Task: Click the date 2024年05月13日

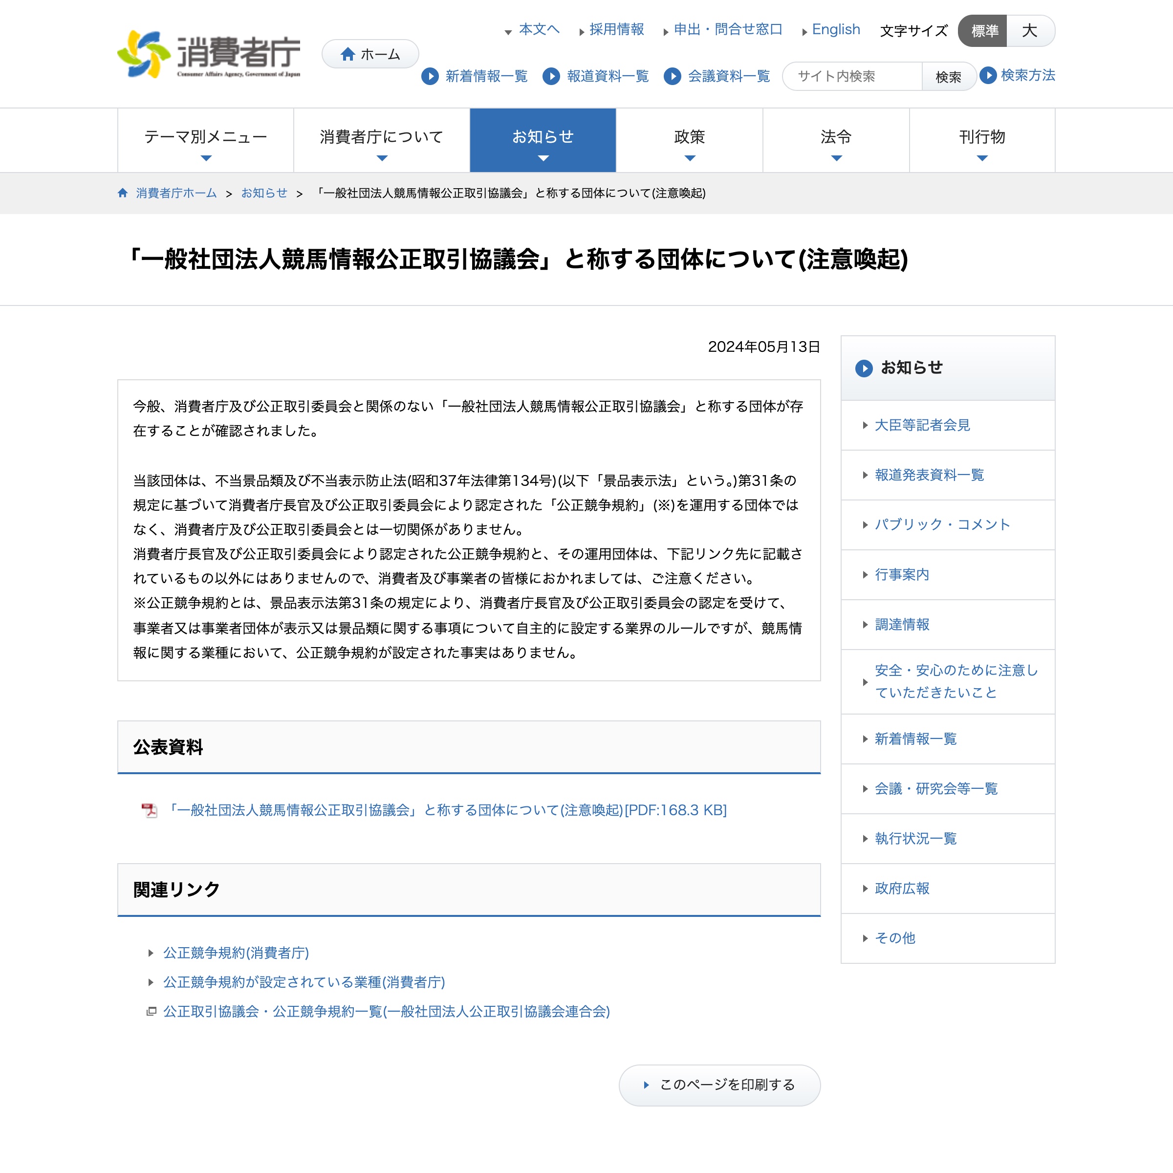Action: point(764,347)
